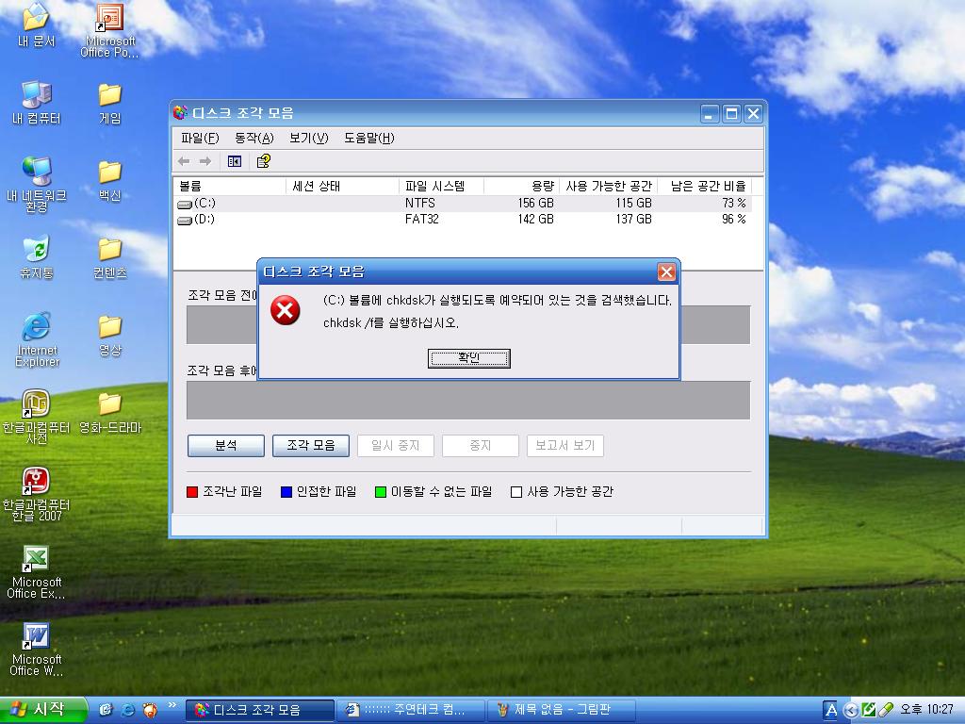Click the NTFS file system cell
965x724 pixels.
pyautogui.click(x=420, y=204)
